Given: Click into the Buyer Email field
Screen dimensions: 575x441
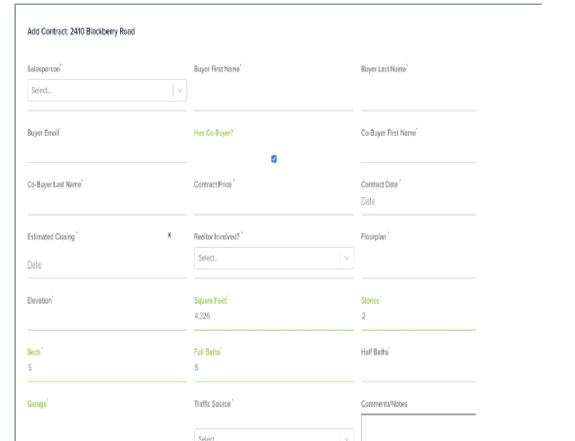Looking at the screenshot, I should point(107,152).
